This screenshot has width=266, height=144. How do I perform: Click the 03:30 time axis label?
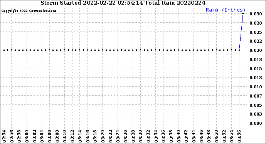[141, 136]
